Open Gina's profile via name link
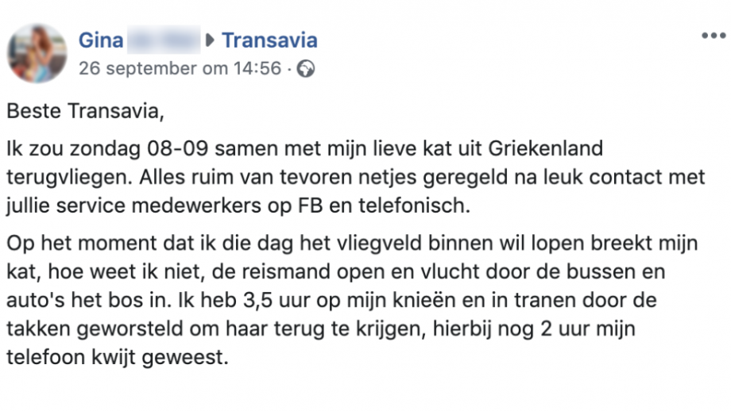Viewport: 731px width, 411px height. pyautogui.click(x=101, y=40)
